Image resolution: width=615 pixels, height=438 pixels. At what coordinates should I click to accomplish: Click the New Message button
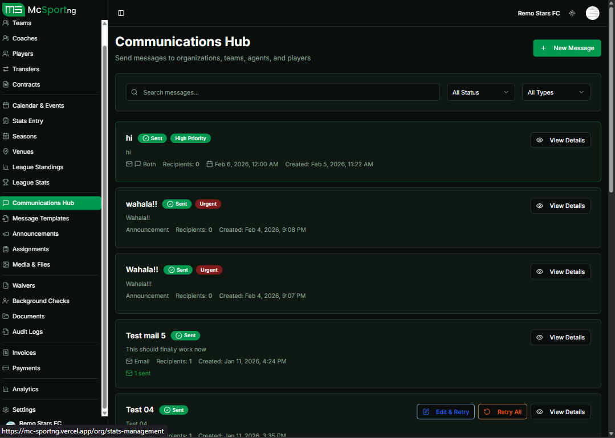click(567, 48)
